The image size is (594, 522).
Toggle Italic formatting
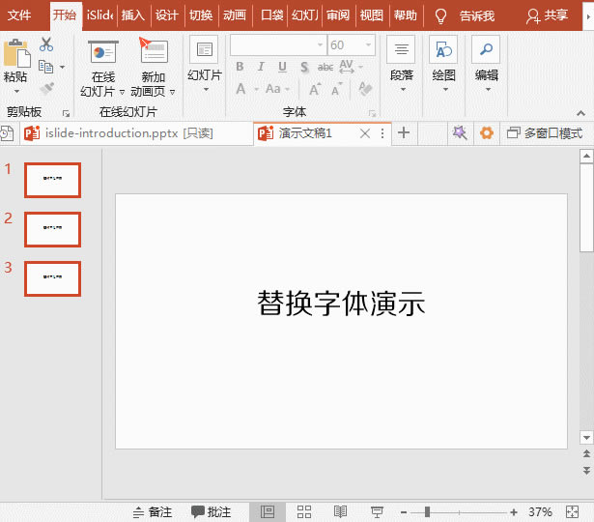pyautogui.click(x=261, y=67)
